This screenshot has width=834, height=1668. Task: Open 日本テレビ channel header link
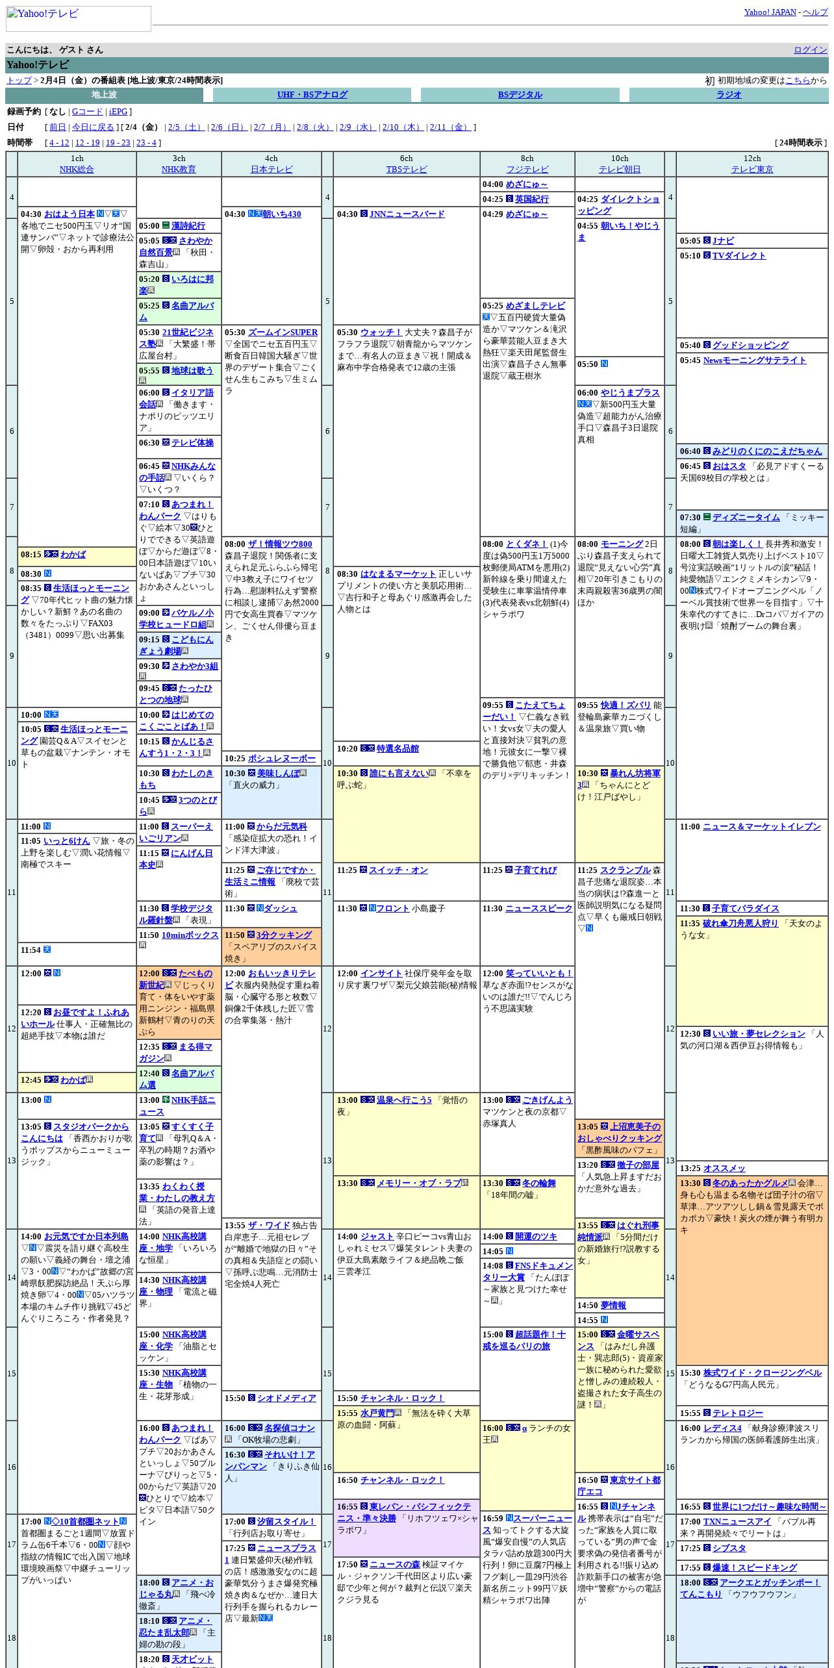(x=272, y=170)
